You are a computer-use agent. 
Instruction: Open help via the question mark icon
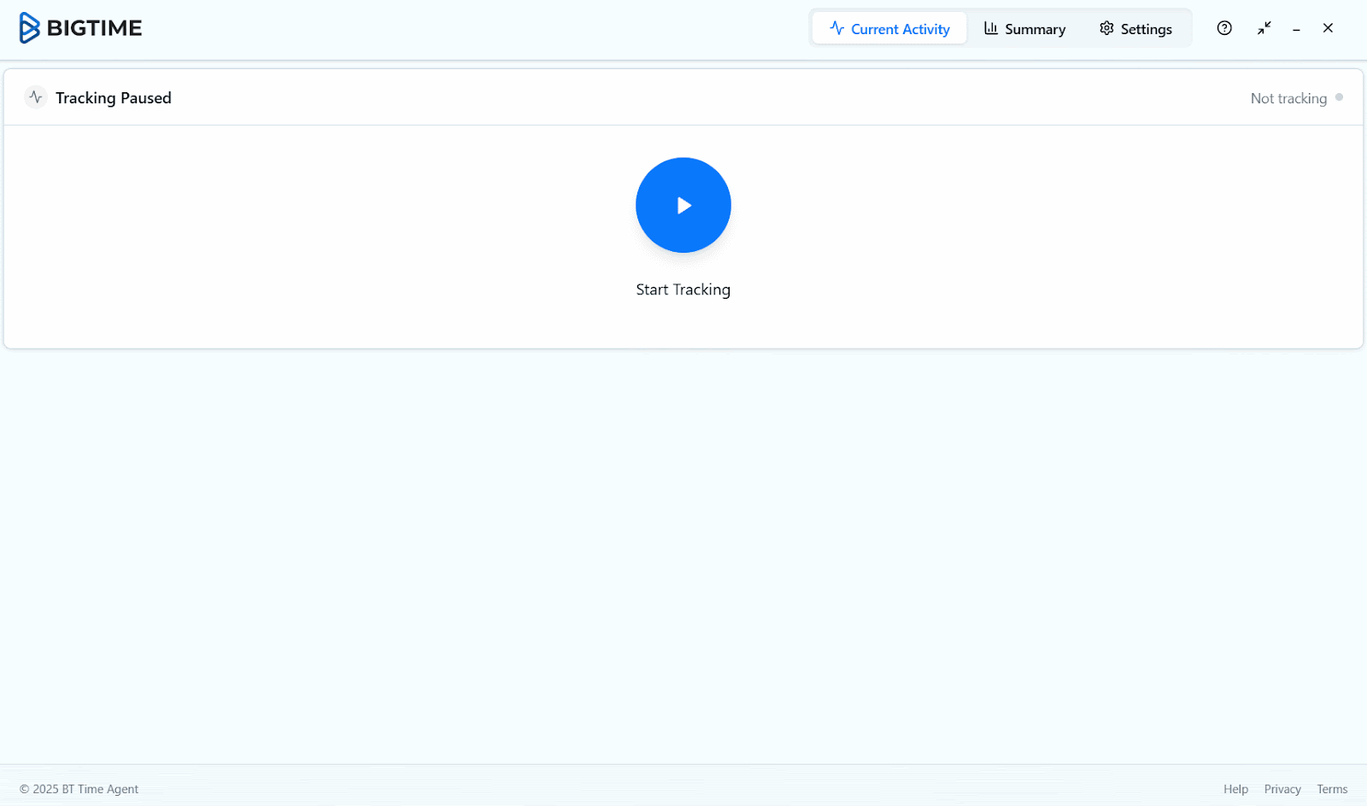click(x=1223, y=28)
